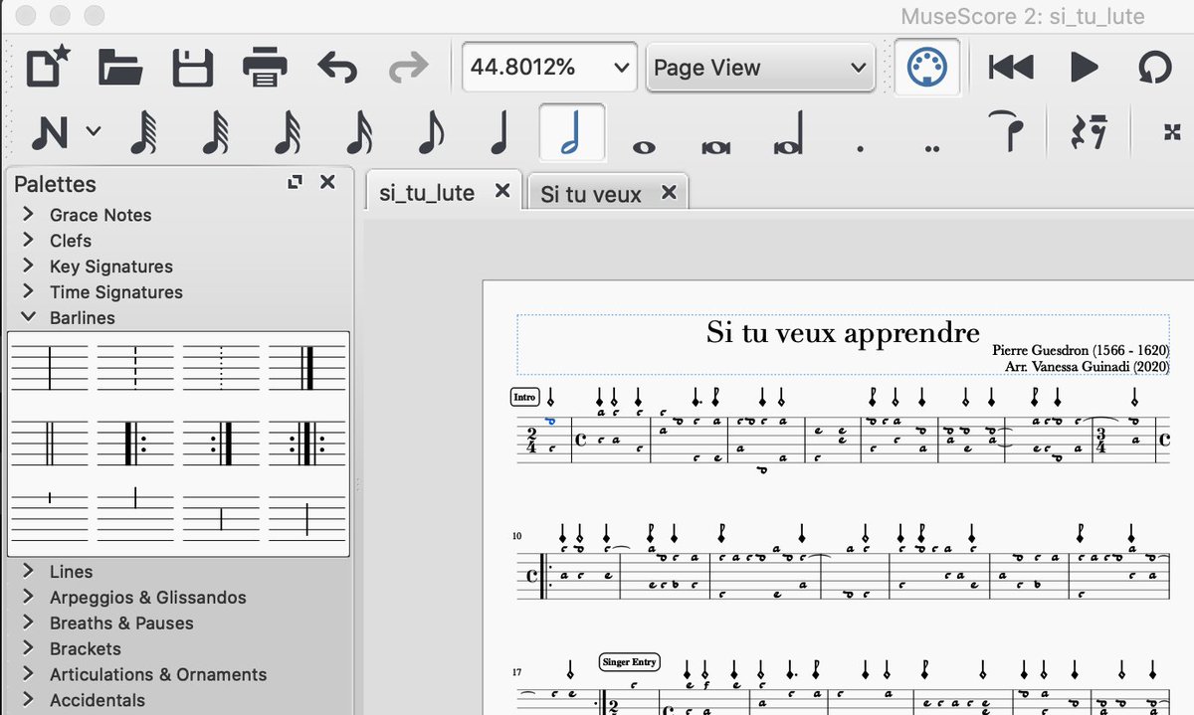Viewport: 1194px width, 715px height.
Task: Expand Clefs palette
Action: [29, 241]
